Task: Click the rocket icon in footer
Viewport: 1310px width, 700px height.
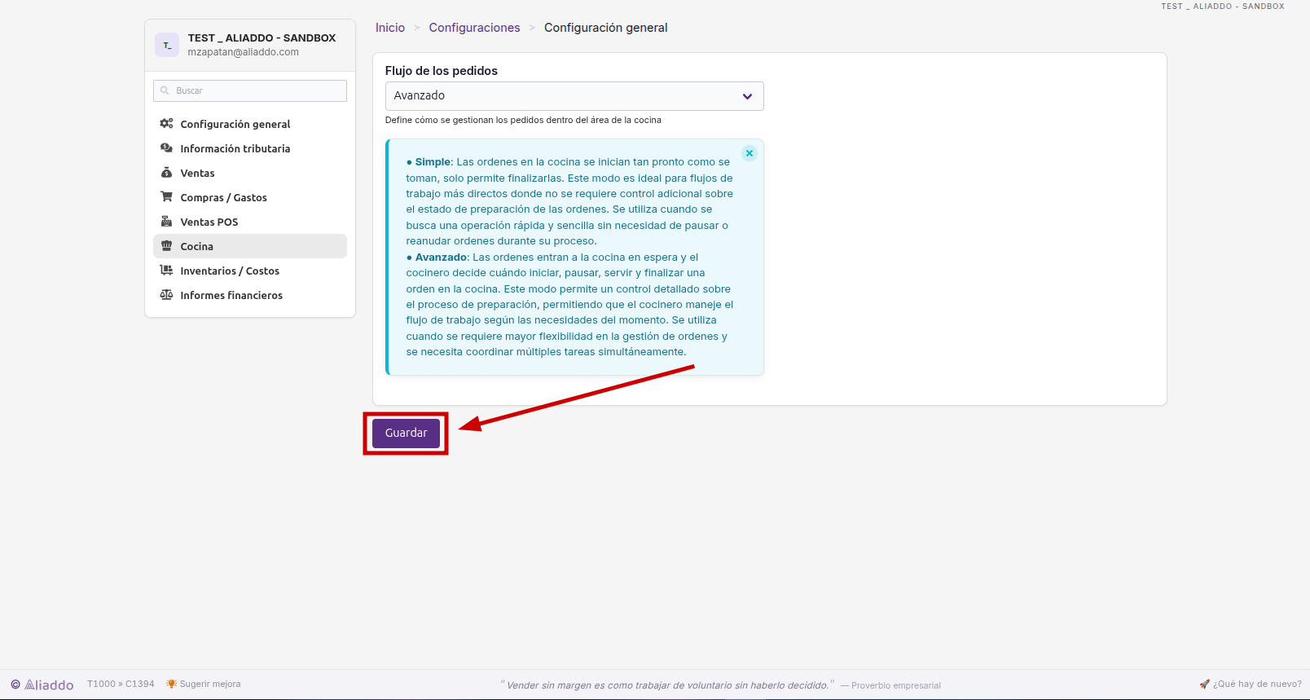Action: 1204,684
